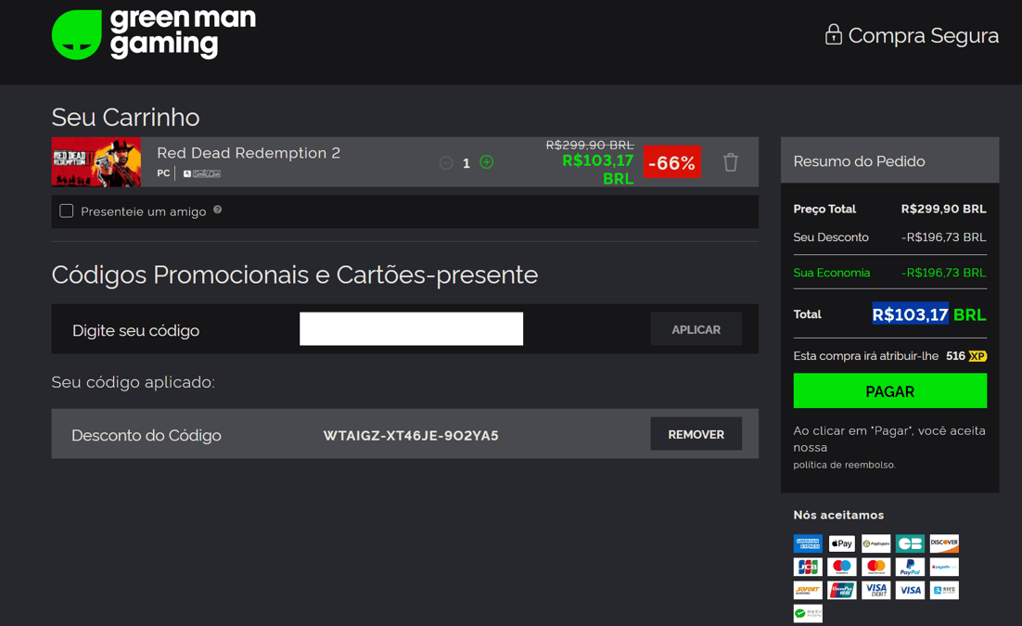This screenshot has width=1022, height=626.
Task: Open the política de reembolso link
Action: [x=844, y=465]
